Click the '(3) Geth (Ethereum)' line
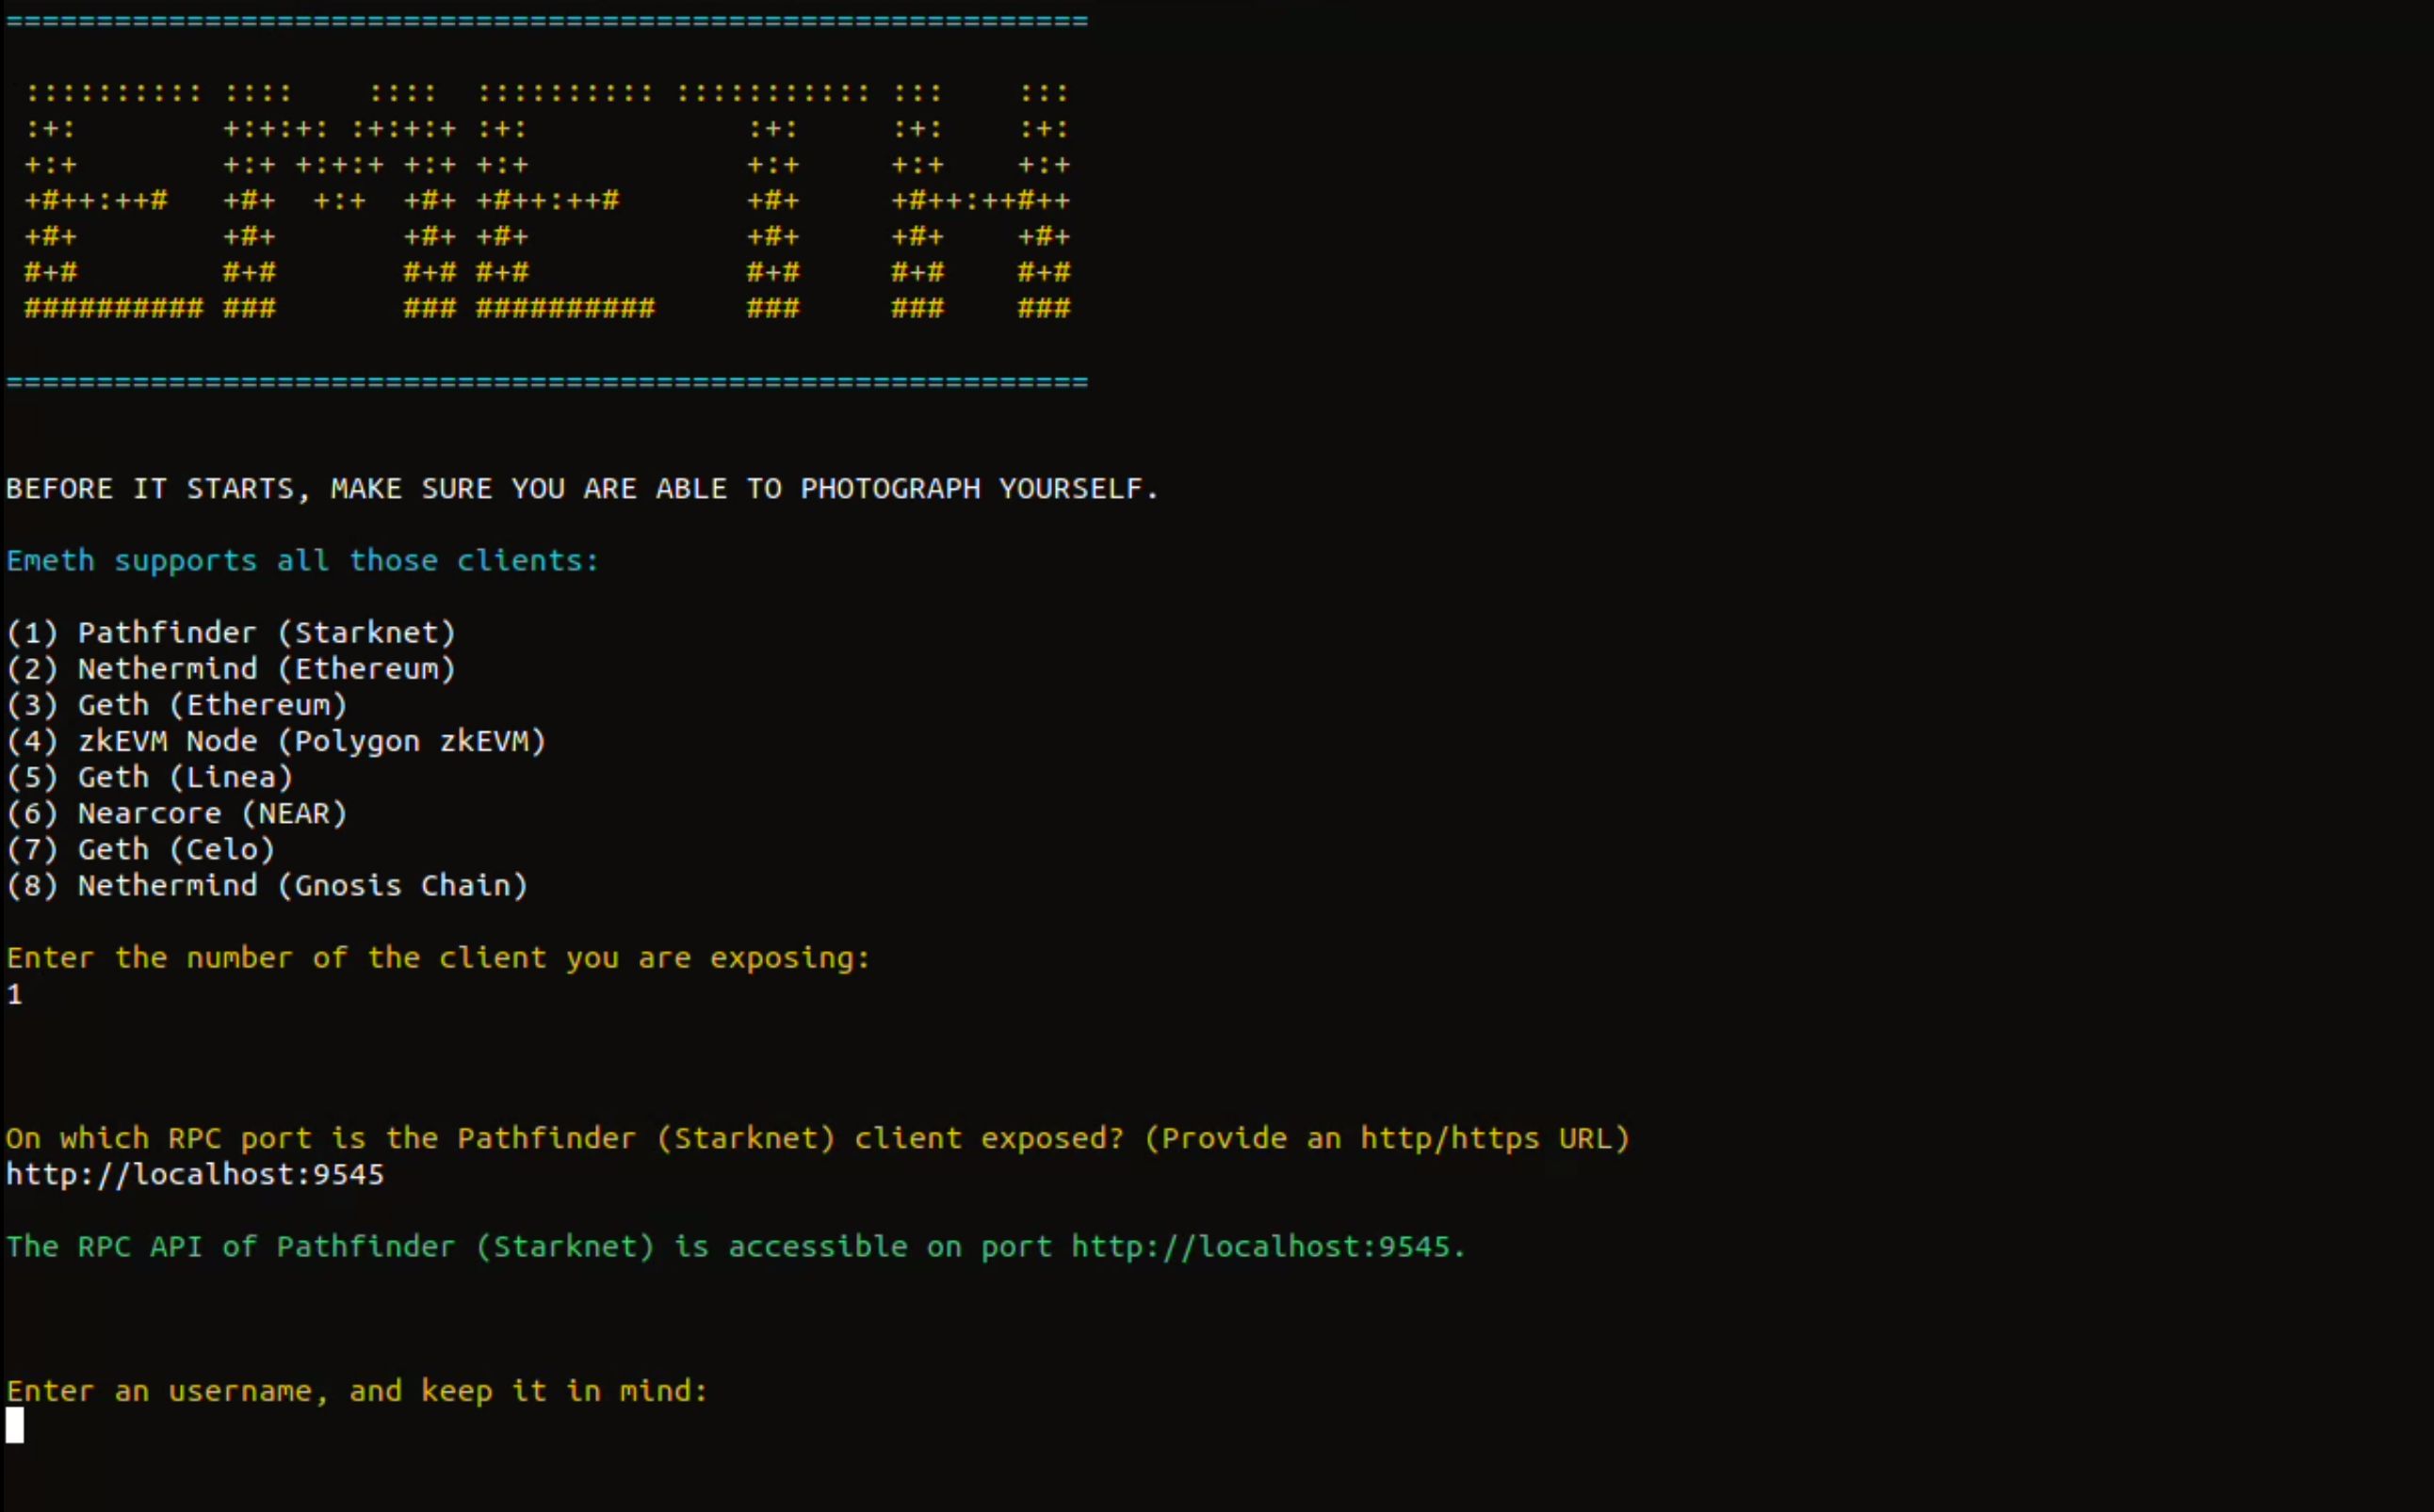The height and width of the screenshot is (1512, 2434). click(x=177, y=705)
